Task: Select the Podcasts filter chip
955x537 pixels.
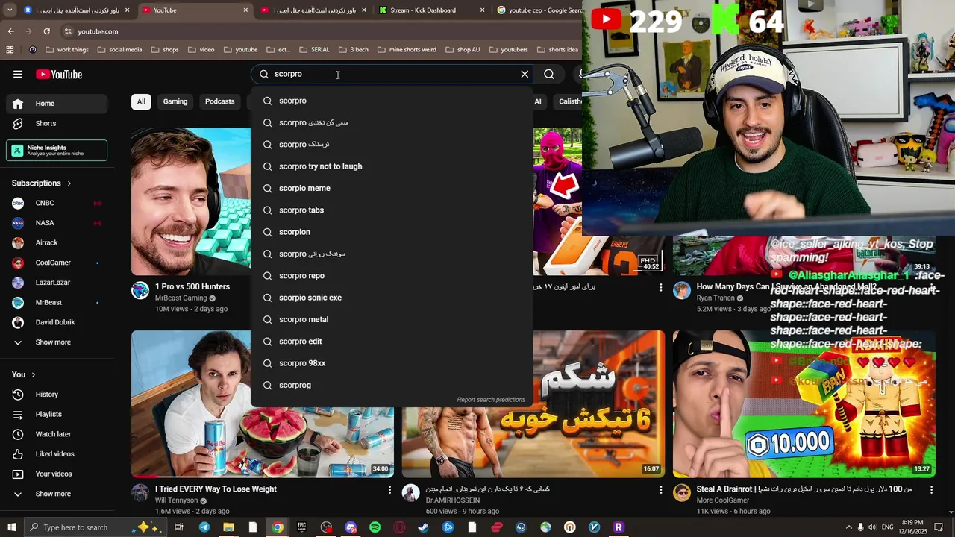Action: point(219,101)
